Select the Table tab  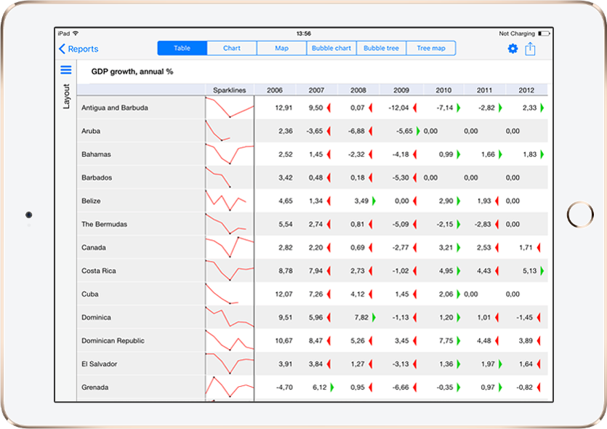182,48
